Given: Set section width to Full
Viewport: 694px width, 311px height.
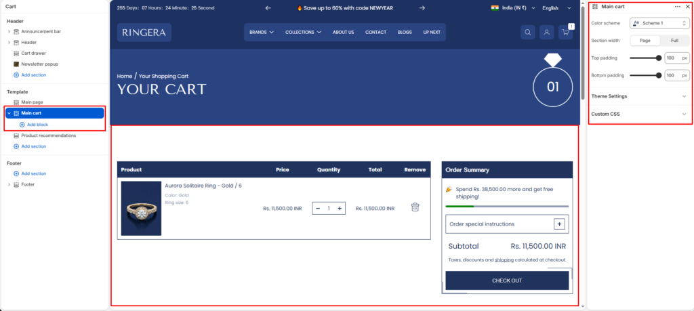Looking at the screenshot, I should click(x=674, y=41).
